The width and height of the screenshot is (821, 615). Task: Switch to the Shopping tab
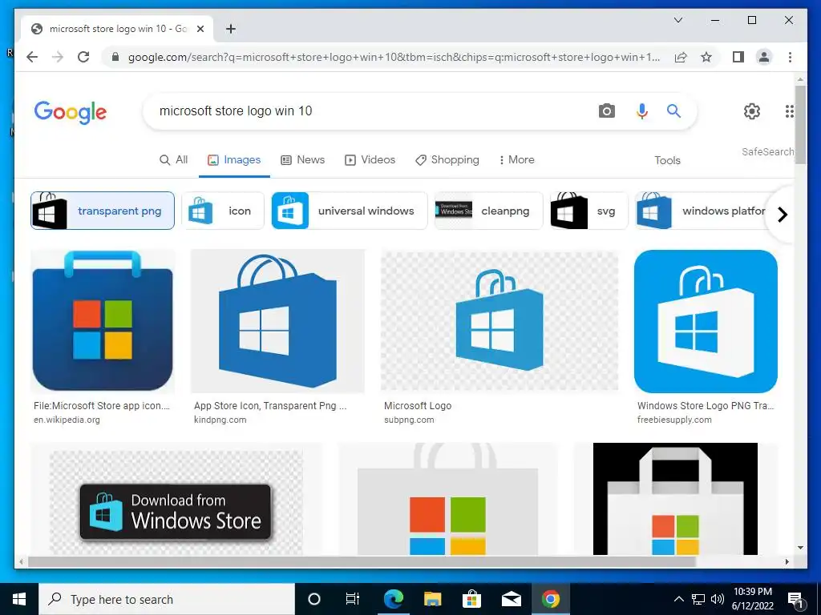point(447,160)
